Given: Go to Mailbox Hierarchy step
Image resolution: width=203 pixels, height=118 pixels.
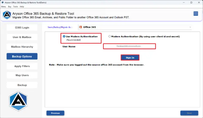Looking at the screenshot, I should [x=22, y=47].
